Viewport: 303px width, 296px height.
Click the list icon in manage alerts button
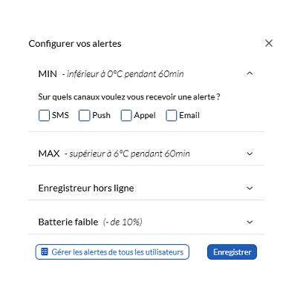45,251
